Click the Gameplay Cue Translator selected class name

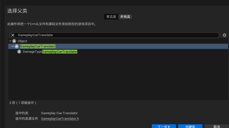click(x=59, y=113)
